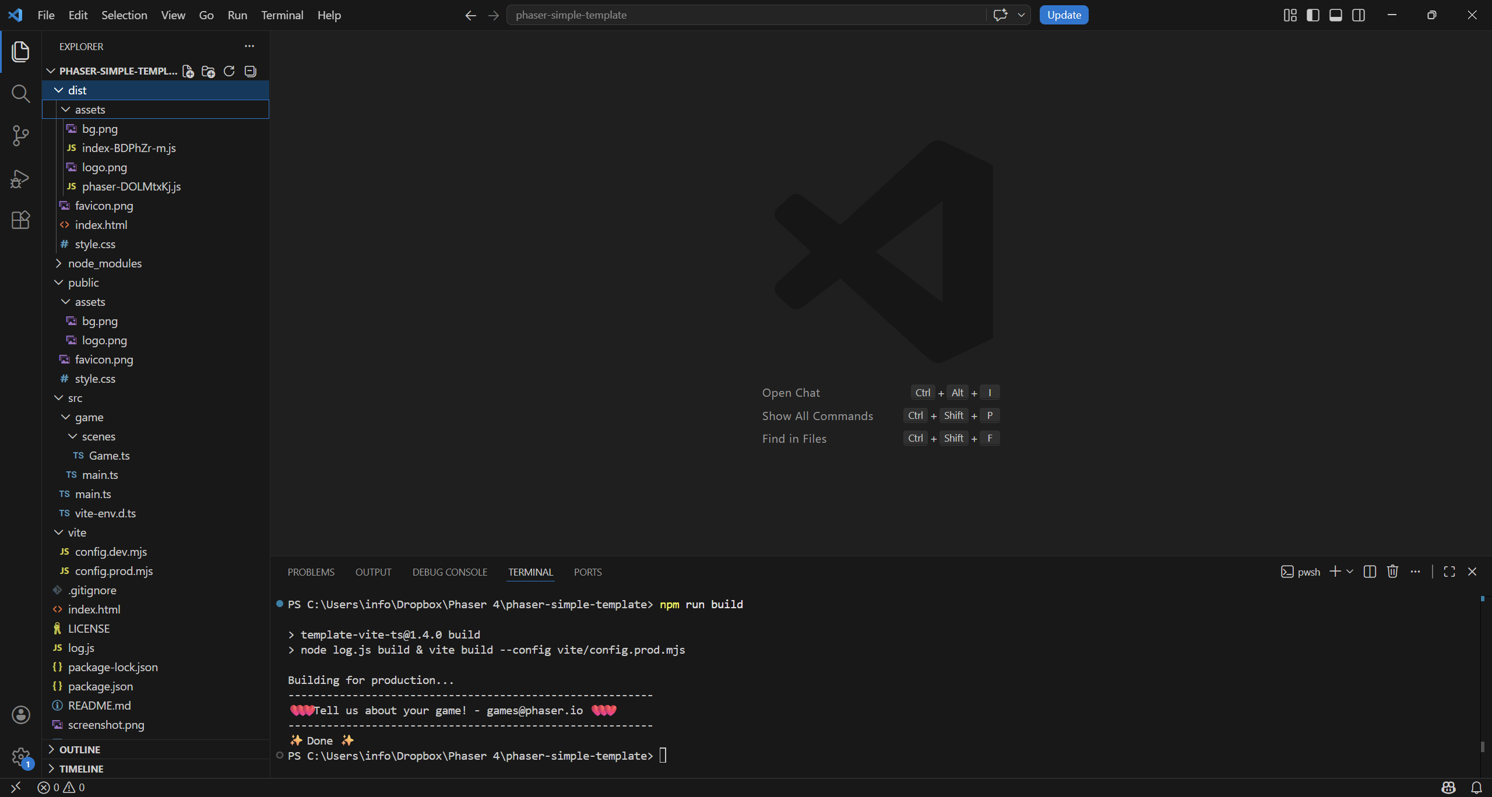Switch to the PROBLEMS tab
The width and height of the screenshot is (1492, 797).
click(311, 572)
